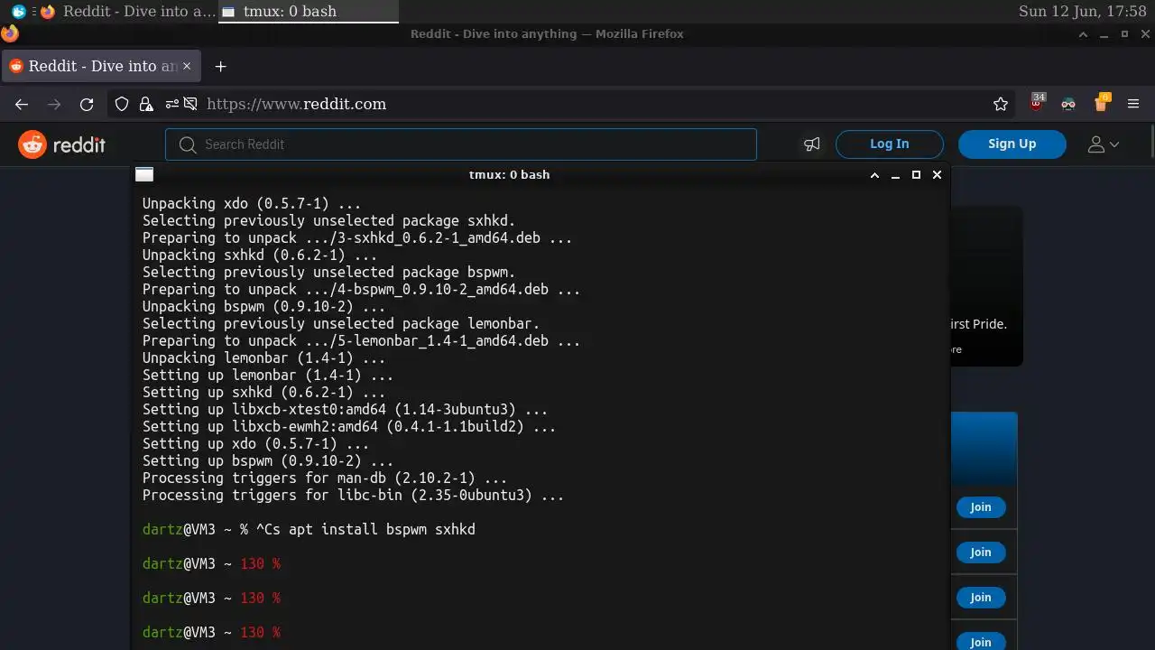Open the desktop applications menu icon
This screenshot has width=1155, height=650.
point(19,12)
